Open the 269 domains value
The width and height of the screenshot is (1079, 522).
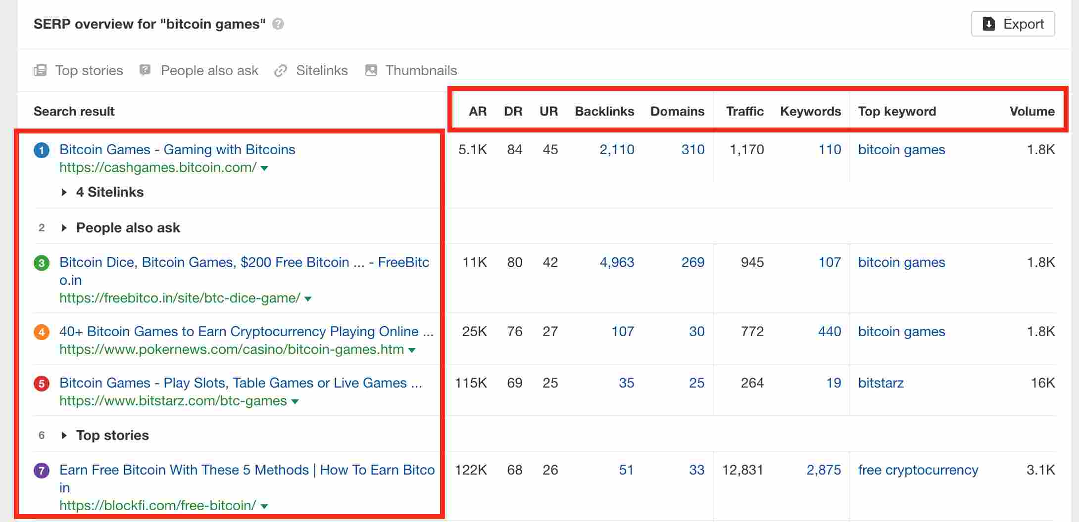coord(693,262)
